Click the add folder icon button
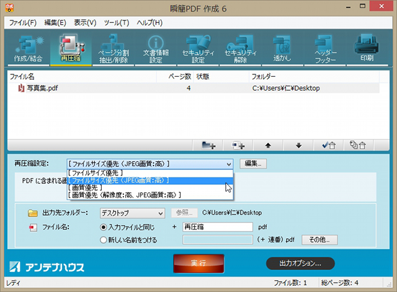 (x=208, y=145)
